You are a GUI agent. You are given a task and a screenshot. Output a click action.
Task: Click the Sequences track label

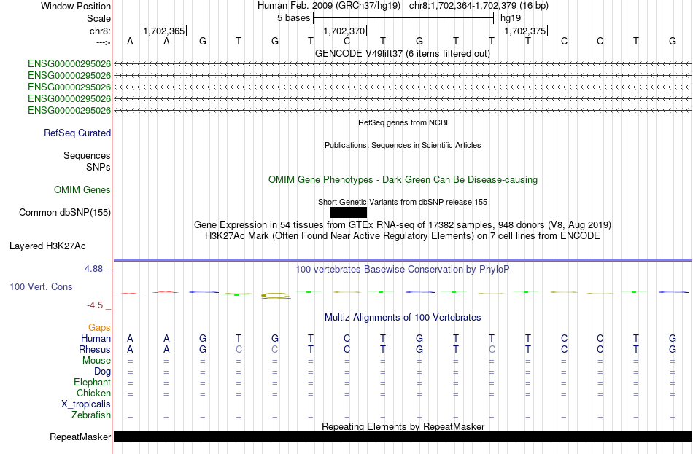pos(87,155)
